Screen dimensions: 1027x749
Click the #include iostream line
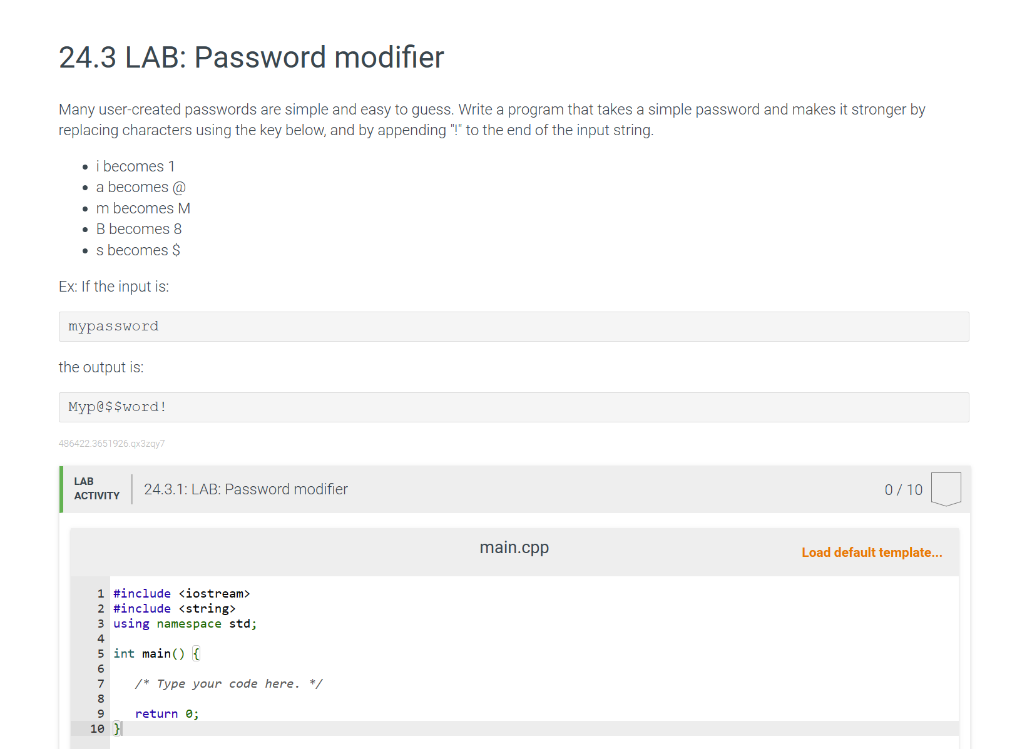181,593
